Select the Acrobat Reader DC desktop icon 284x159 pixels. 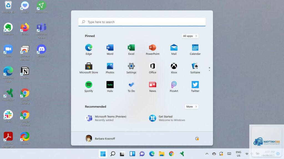(8, 140)
